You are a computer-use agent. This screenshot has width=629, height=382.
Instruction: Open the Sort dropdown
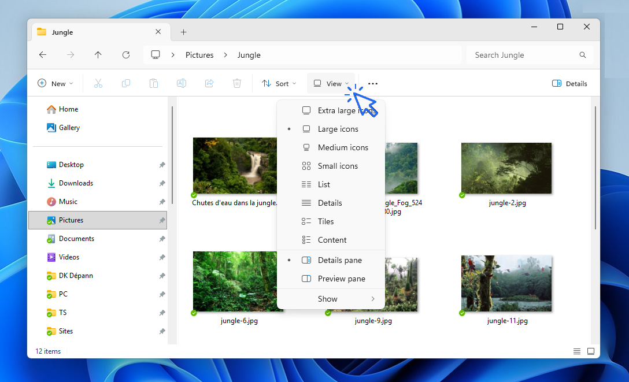(x=279, y=84)
